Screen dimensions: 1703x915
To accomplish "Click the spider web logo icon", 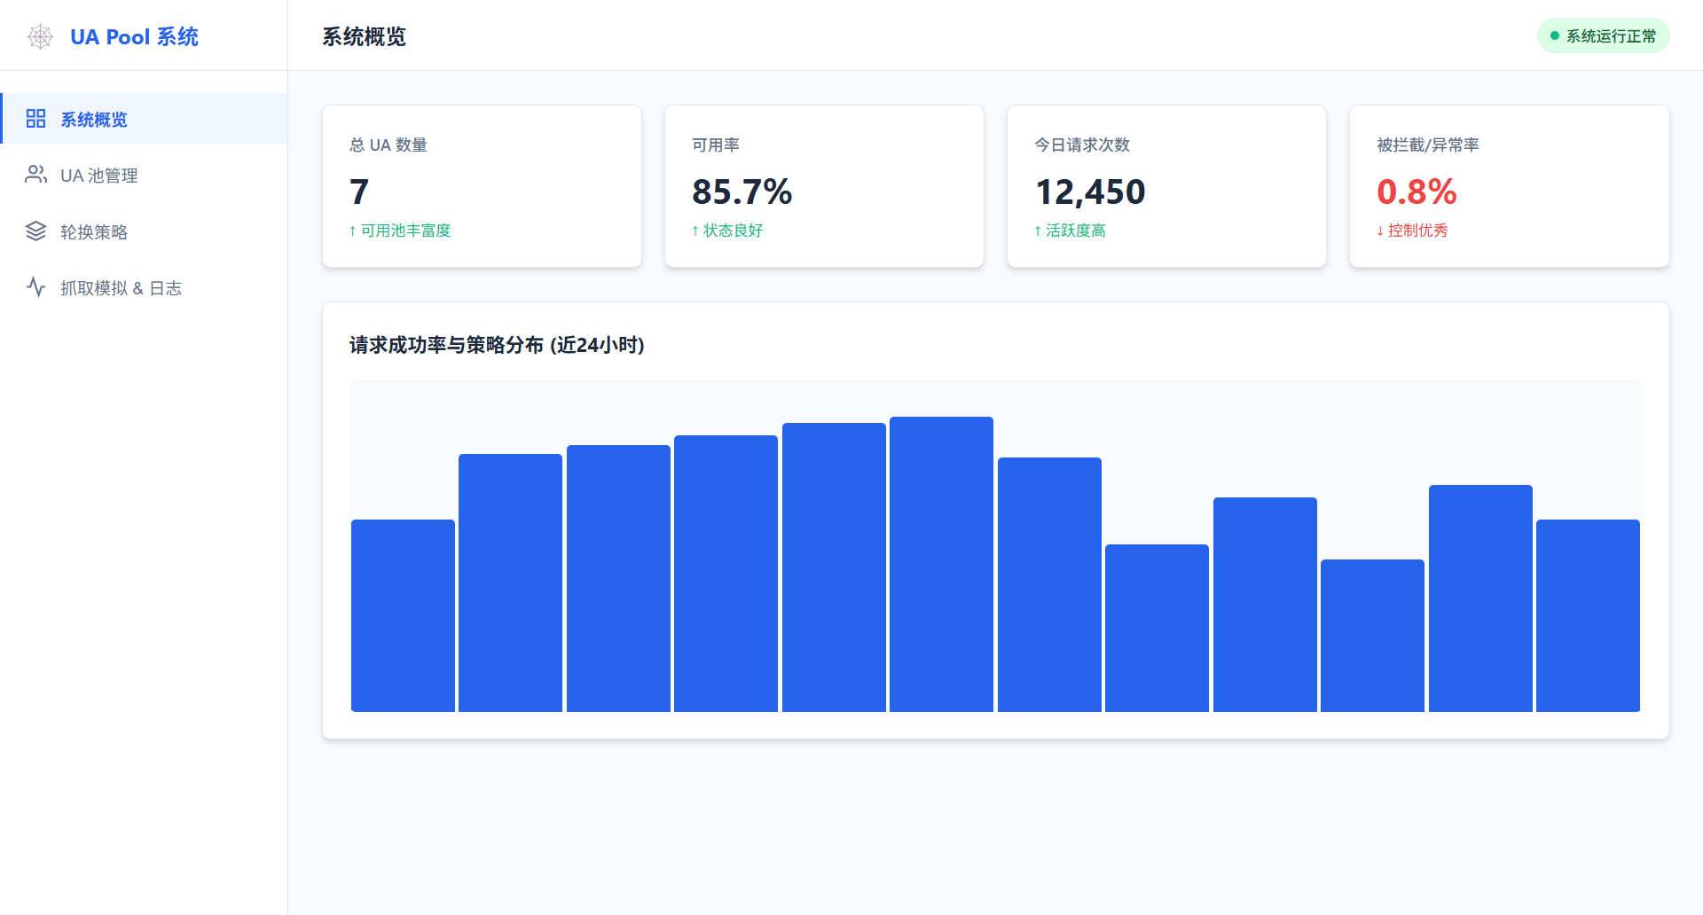I will coord(40,36).
